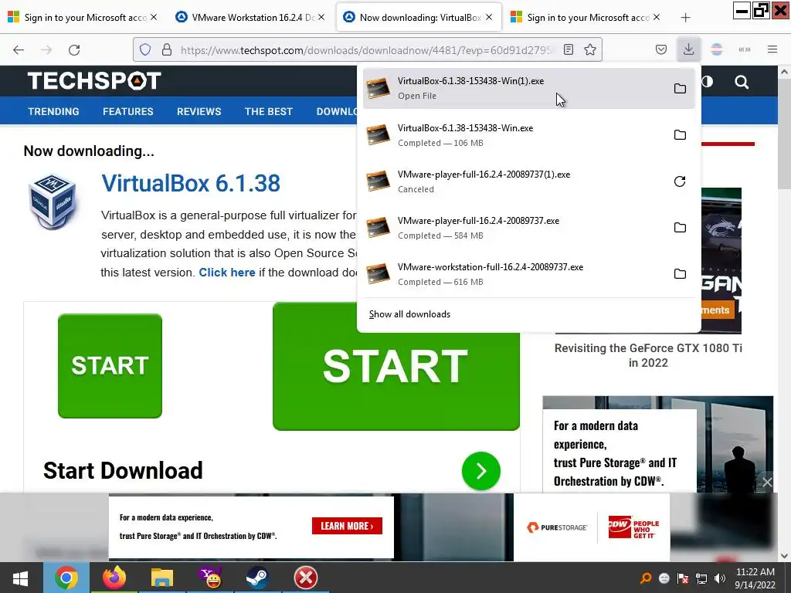
Task: Switch to last Microsoft account sign-in tab
Action: pyautogui.click(x=586, y=18)
